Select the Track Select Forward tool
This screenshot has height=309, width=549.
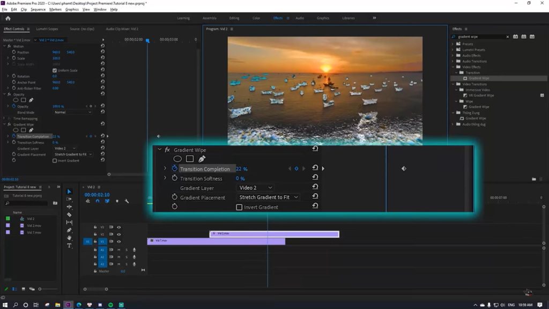click(69, 198)
